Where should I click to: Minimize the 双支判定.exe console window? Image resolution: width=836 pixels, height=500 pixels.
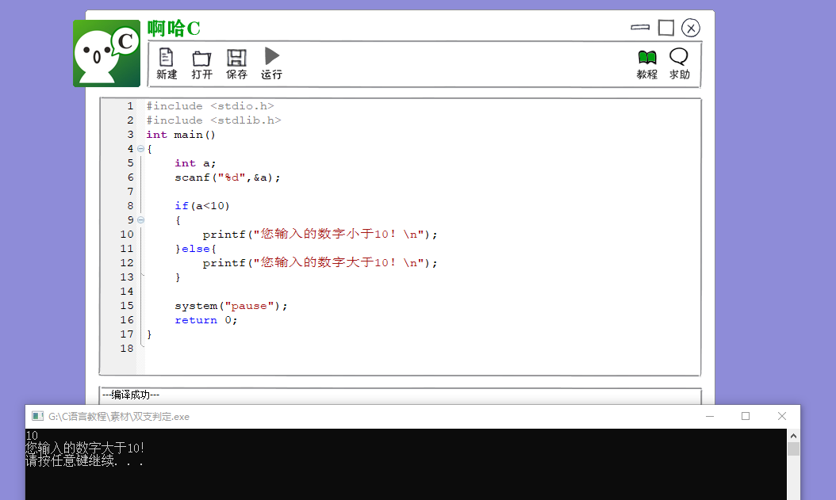(x=710, y=416)
